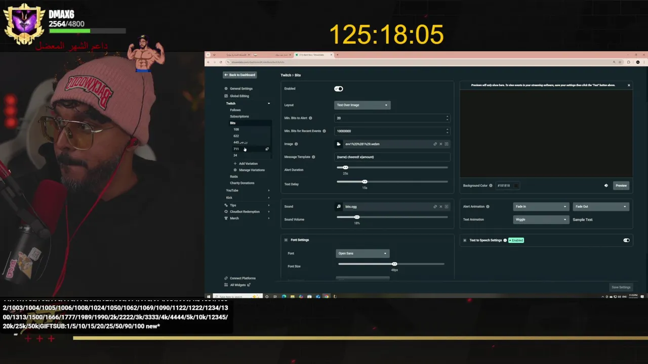This screenshot has height=364, width=648.
Task: Open the Fade In animation dropdown
Action: [541, 206]
